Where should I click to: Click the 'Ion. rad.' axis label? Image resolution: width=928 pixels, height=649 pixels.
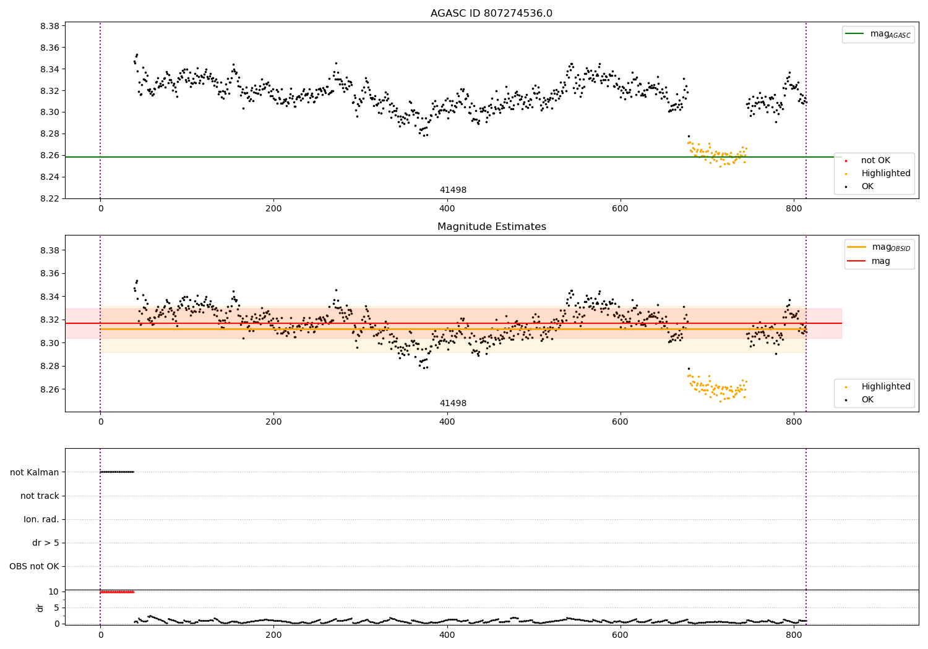click(41, 519)
